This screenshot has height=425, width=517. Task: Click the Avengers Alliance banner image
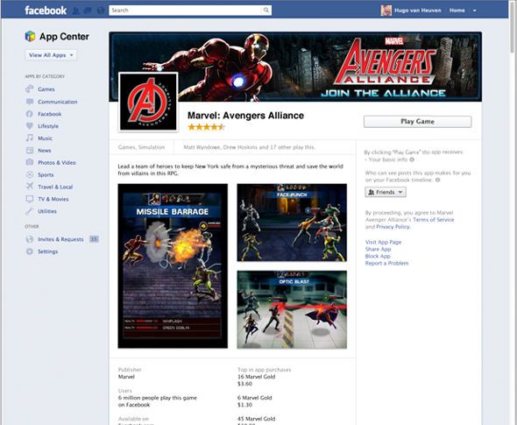point(295,67)
